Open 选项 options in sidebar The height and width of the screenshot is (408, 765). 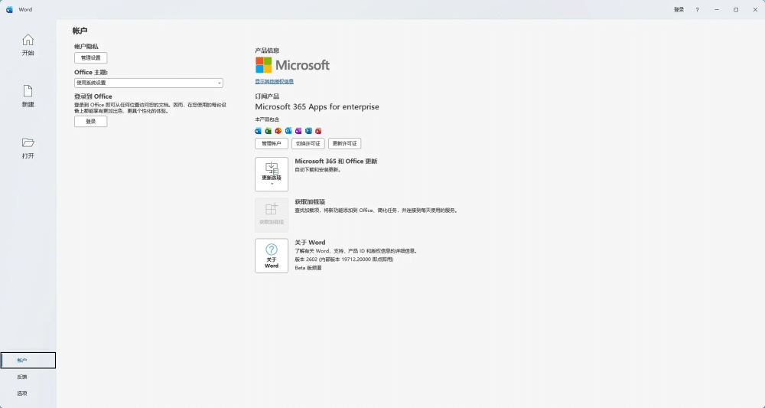(28, 393)
